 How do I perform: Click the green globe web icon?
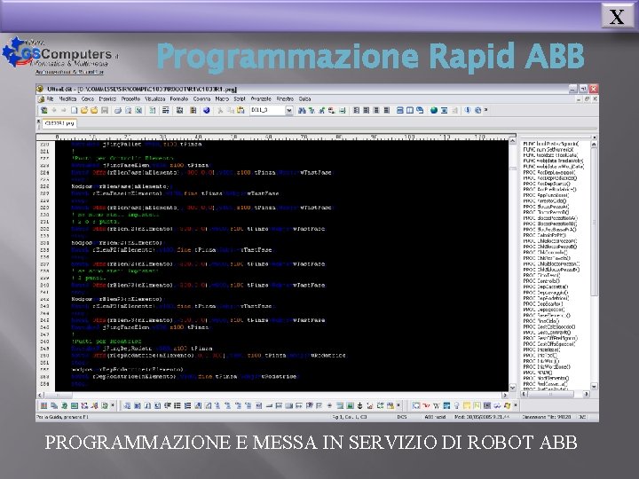[434, 110]
